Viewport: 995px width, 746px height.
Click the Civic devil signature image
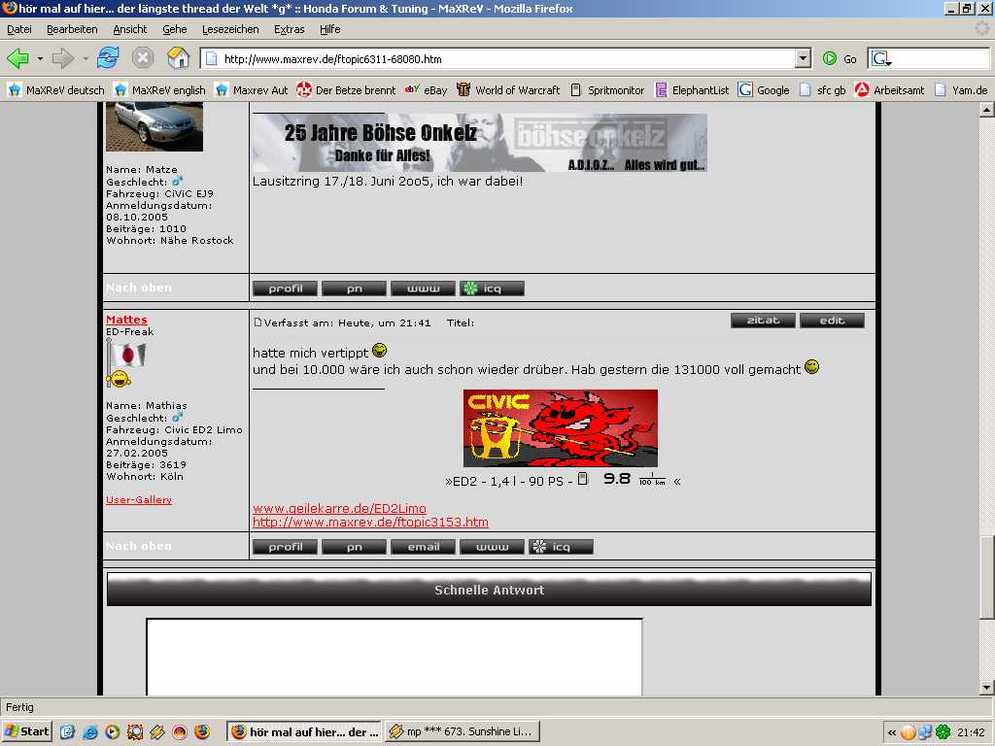[561, 428]
